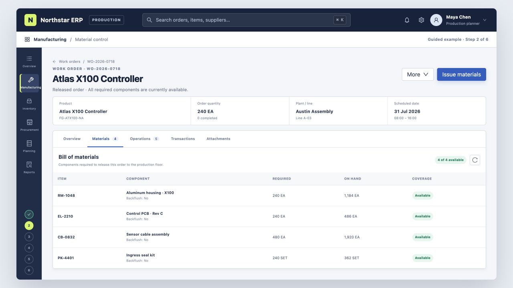Expand the Maya Chen user menu chevron
The height and width of the screenshot is (288, 513).
point(485,20)
